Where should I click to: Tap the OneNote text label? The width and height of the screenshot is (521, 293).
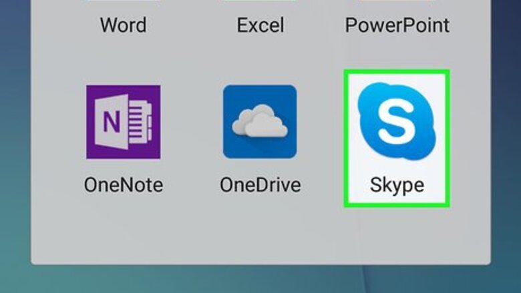click(124, 184)
